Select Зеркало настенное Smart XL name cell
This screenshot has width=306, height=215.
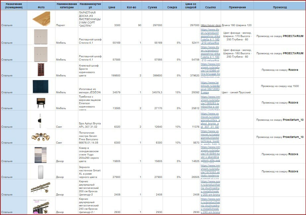[x=90, y=171]
